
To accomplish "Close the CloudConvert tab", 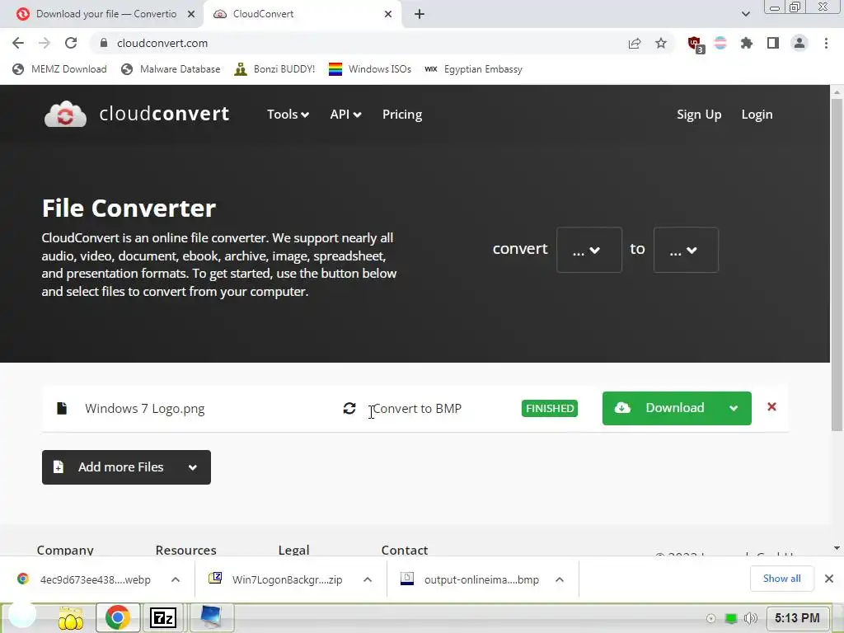I will 388,14.
